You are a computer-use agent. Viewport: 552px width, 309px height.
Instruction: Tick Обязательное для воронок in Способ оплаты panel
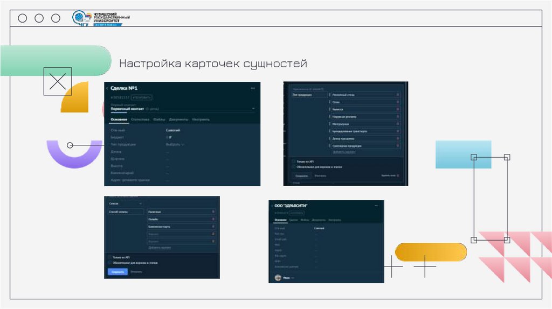click(x=109, y=263)
